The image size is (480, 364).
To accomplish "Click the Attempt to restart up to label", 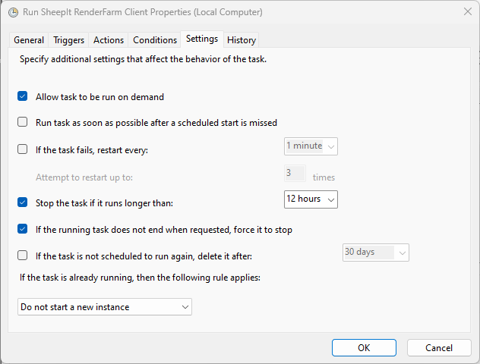I will [84, 177].
